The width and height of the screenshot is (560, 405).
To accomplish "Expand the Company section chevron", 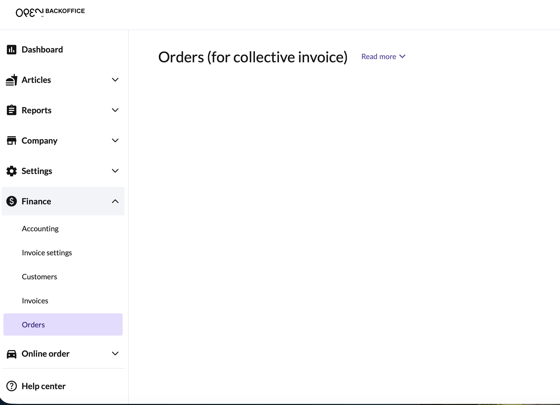I will 115,140.
